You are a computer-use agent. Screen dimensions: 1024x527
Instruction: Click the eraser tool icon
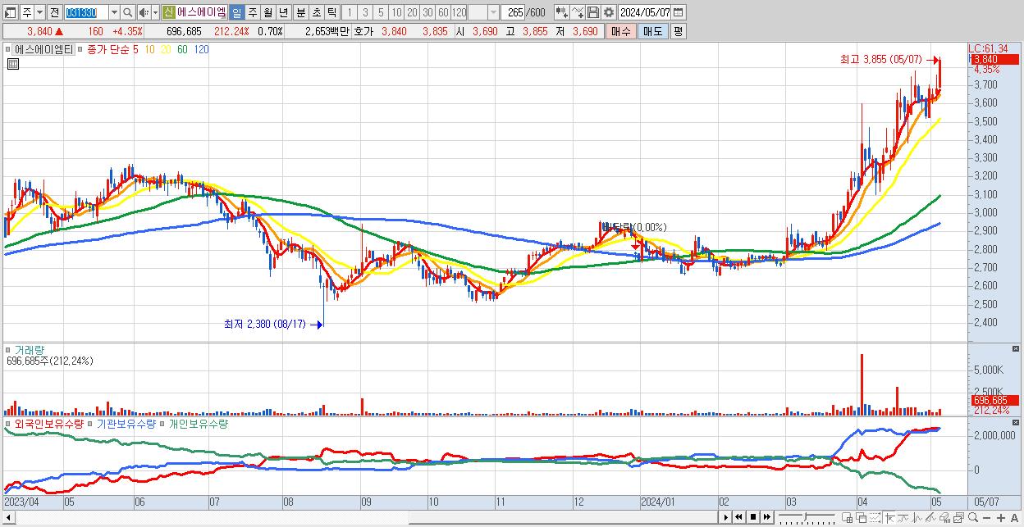[945, 518]
